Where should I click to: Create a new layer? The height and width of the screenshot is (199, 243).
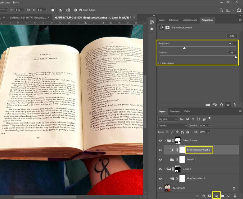pyautogui.click(x=229, y=196)
